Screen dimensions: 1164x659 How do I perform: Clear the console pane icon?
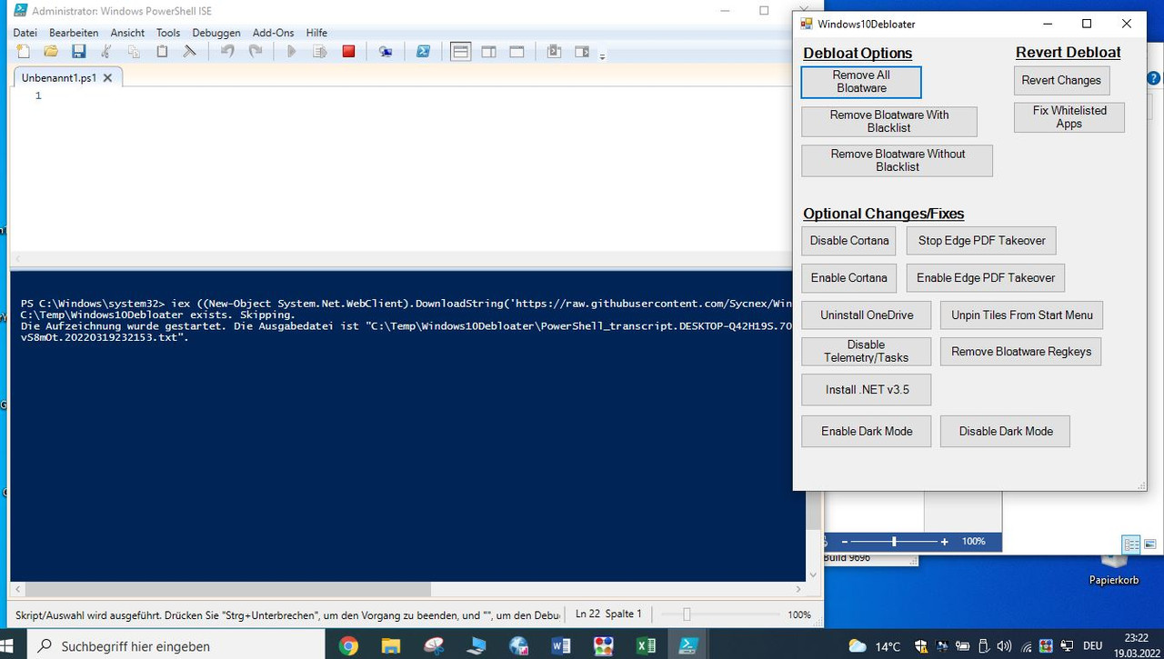[x=189, y=52]
